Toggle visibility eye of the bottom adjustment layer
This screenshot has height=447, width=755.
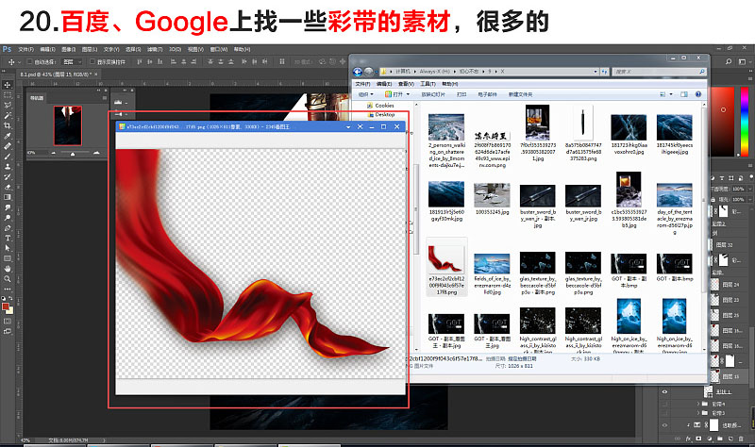pyautogui.click(x=665, y=425)
